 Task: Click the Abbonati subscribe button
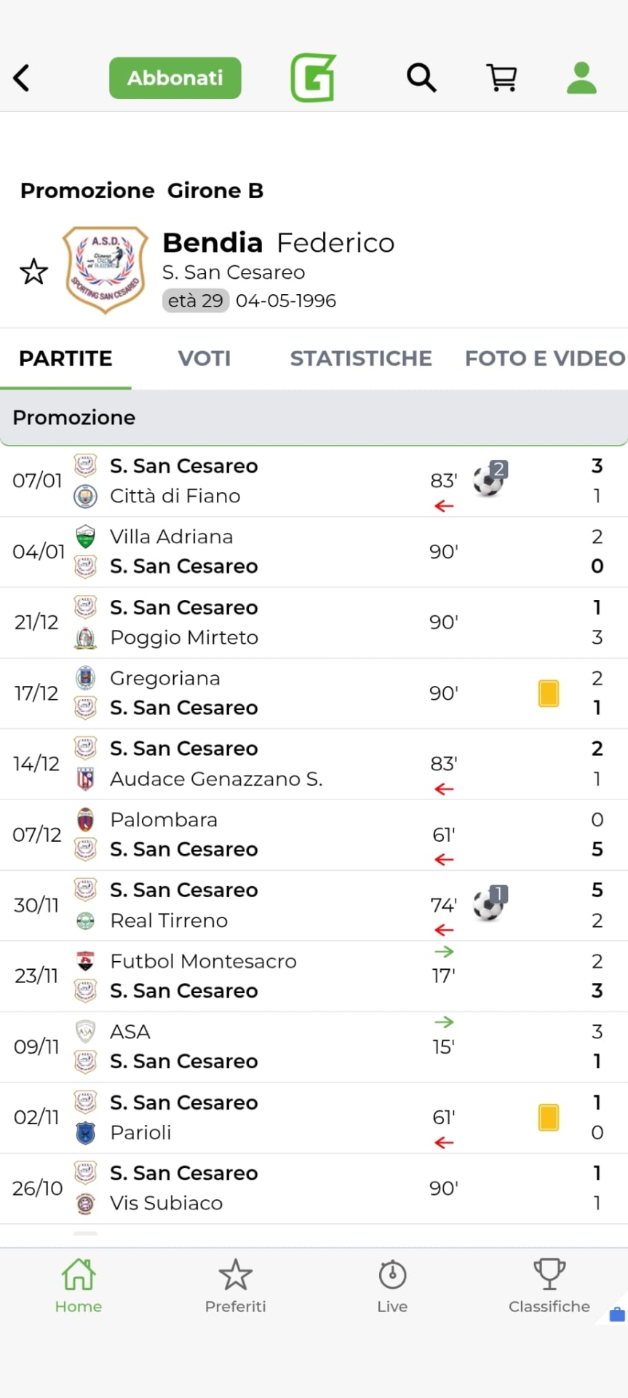click(x=175, y=78)
